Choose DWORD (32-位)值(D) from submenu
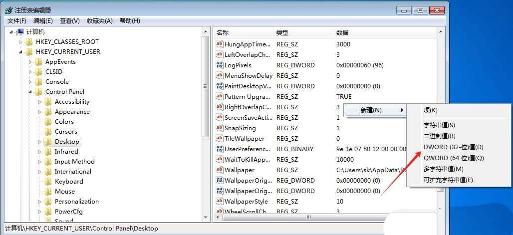Image resolution: width=513 pixels, height=235 pixels. [x=453, y=147]
